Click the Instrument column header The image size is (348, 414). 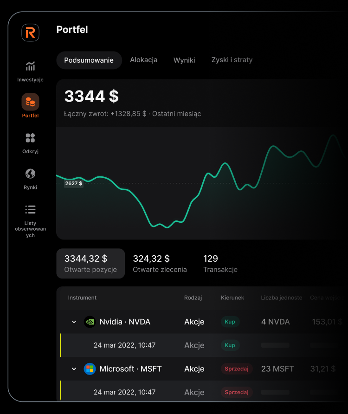click(82, 298)
